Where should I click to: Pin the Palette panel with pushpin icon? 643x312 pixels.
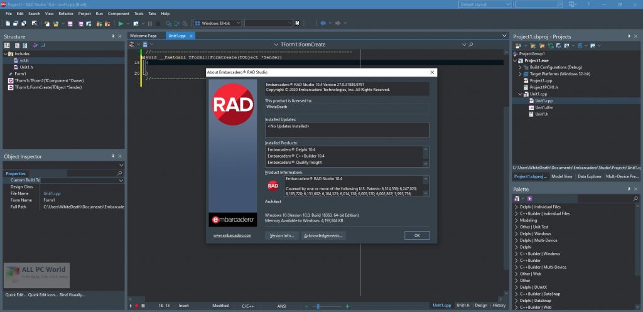click(629, 190)
